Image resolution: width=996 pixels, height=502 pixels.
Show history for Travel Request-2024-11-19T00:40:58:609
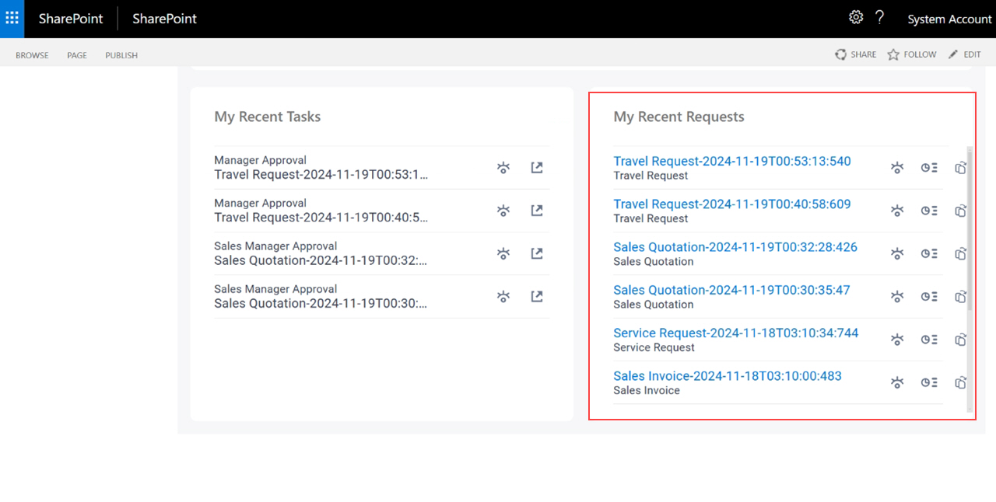tap(929, 210)
